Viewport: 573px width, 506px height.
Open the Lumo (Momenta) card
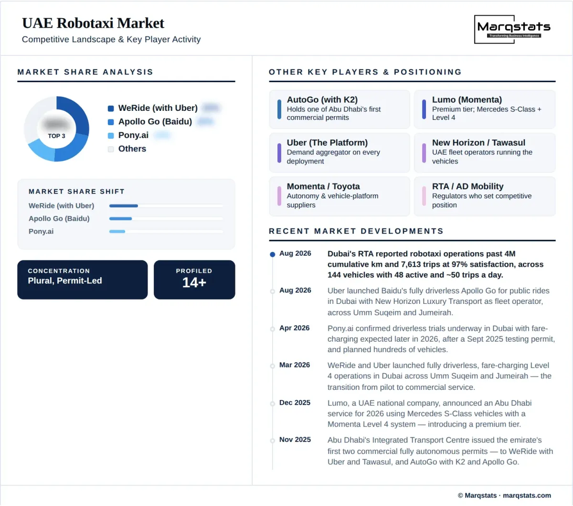point(485,109)
